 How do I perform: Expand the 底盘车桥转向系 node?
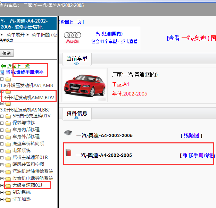tap(2, 144)
